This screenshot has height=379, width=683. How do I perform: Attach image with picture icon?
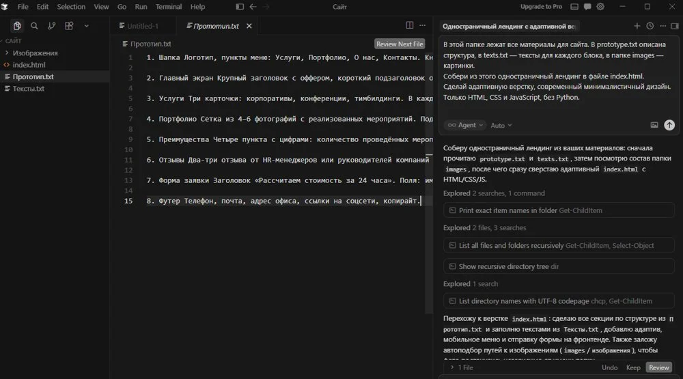tap(654, 125)
